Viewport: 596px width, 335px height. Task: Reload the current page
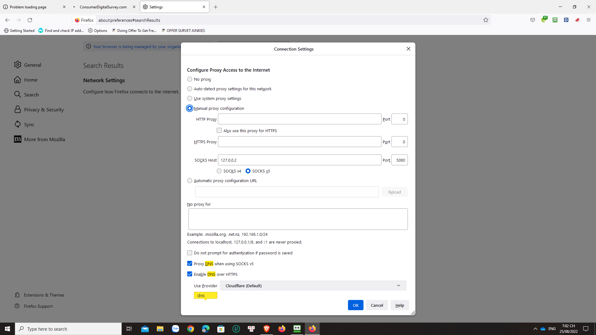[30, 20]
